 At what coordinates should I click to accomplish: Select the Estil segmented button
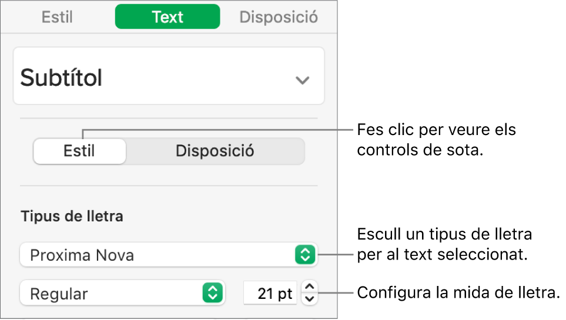coord(79,151)
